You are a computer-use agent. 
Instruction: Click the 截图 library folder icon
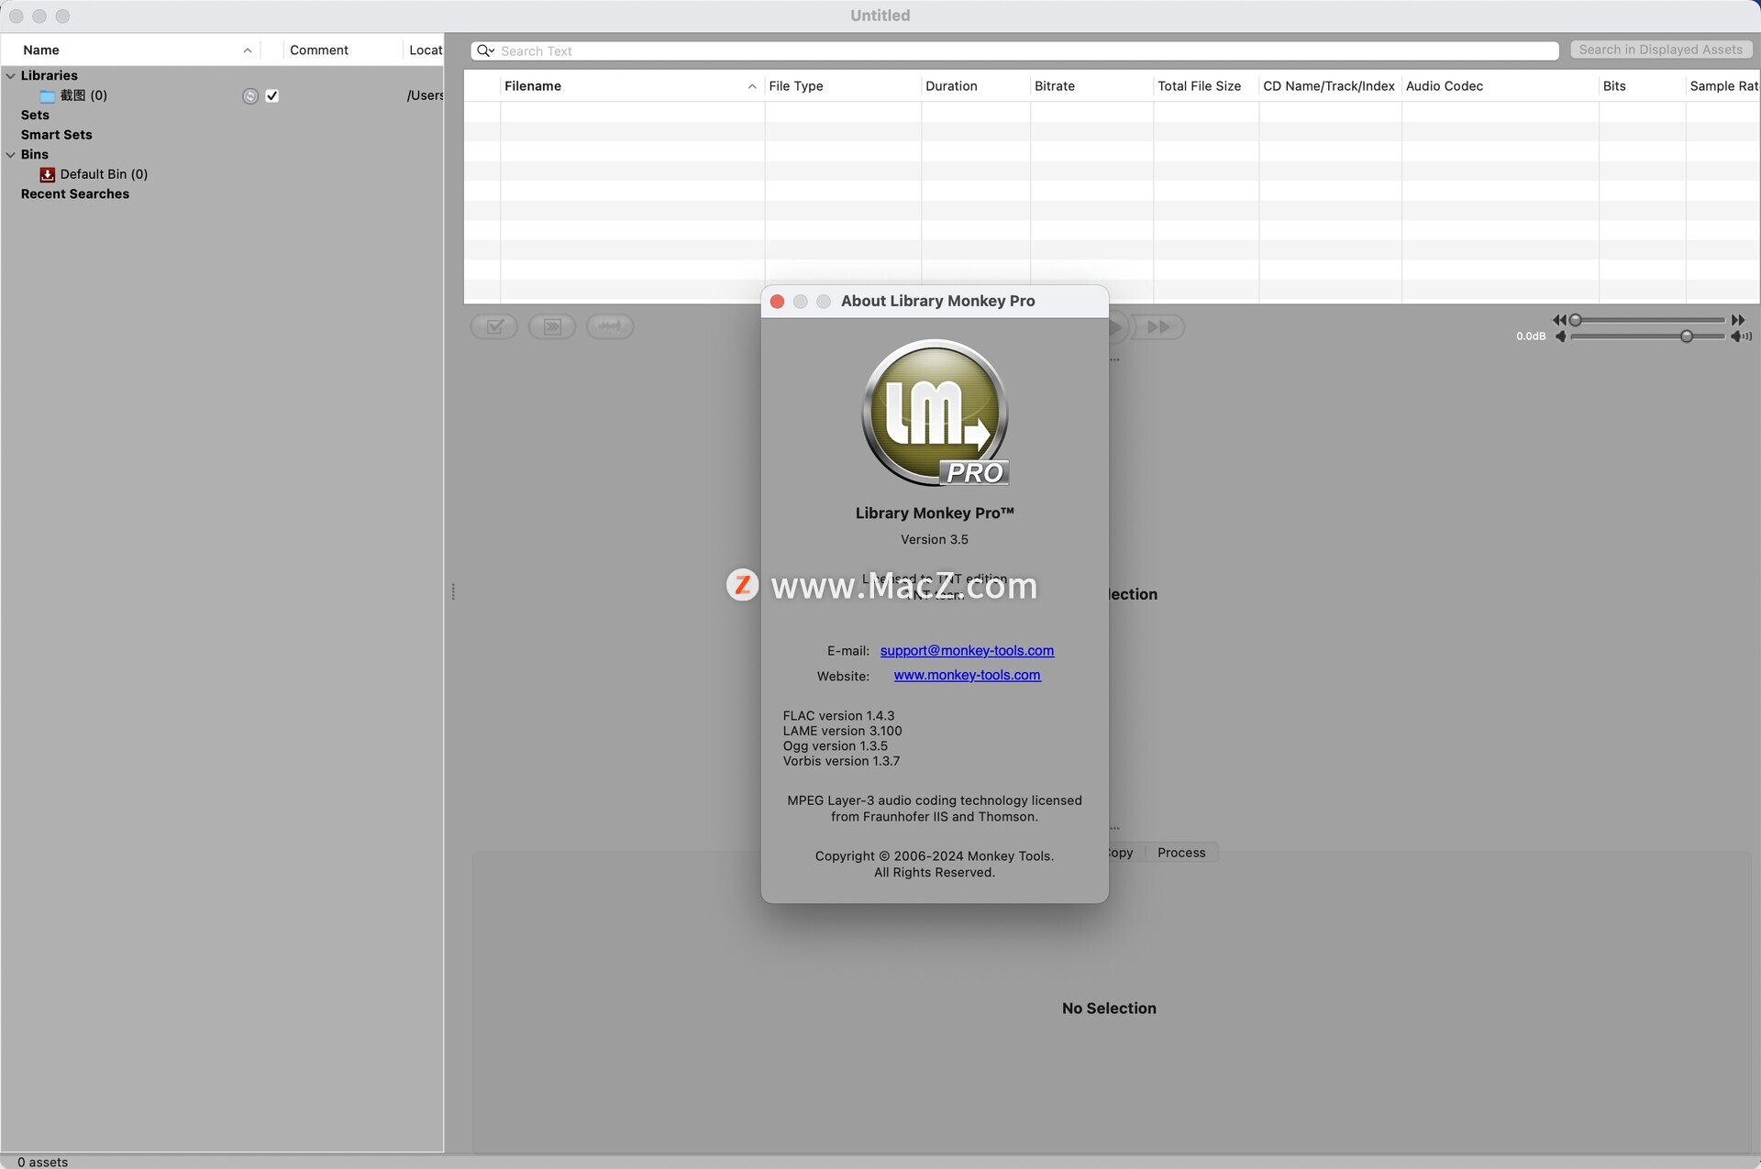pyautogui.click(x=48, y=95)
